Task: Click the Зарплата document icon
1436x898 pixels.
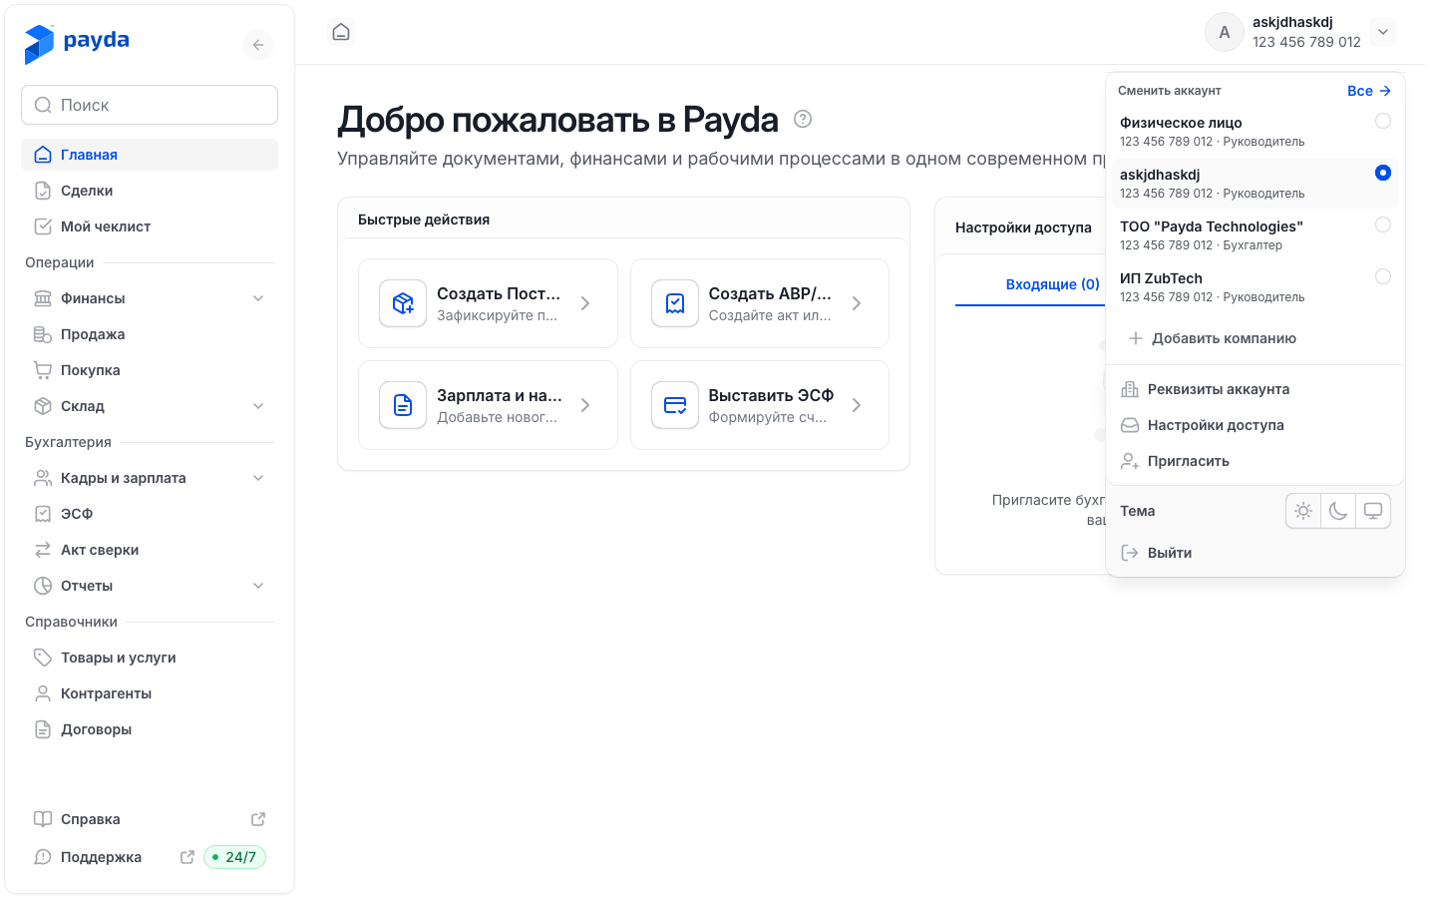Action: point(403,405)
